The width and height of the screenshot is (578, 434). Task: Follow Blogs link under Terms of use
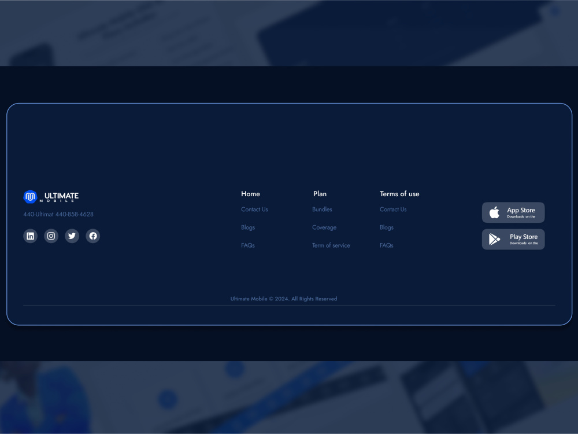[x=386, y=227]
